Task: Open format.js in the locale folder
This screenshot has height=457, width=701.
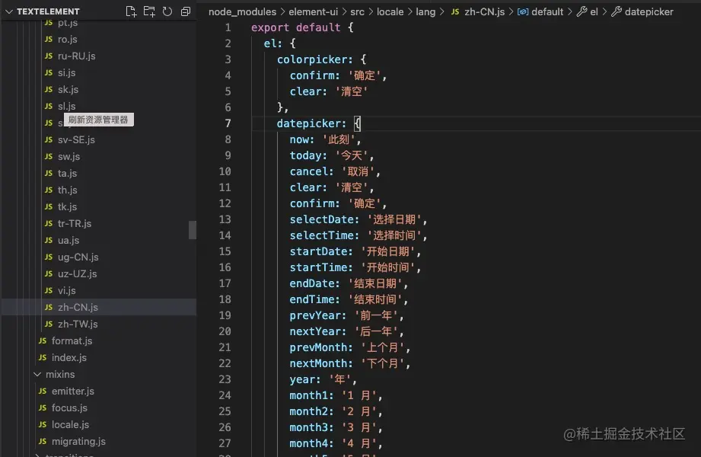Action: pyautogui.click(x=72, y=340)
